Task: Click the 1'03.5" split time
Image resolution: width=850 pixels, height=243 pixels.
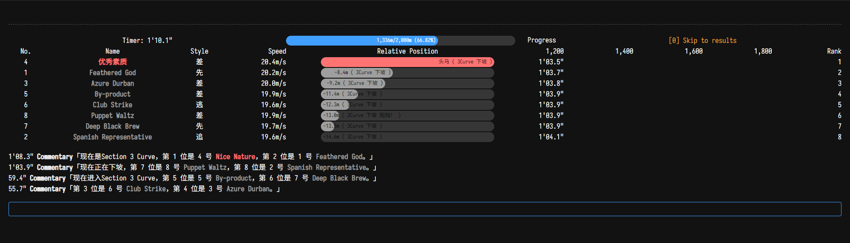Action: 551,62
